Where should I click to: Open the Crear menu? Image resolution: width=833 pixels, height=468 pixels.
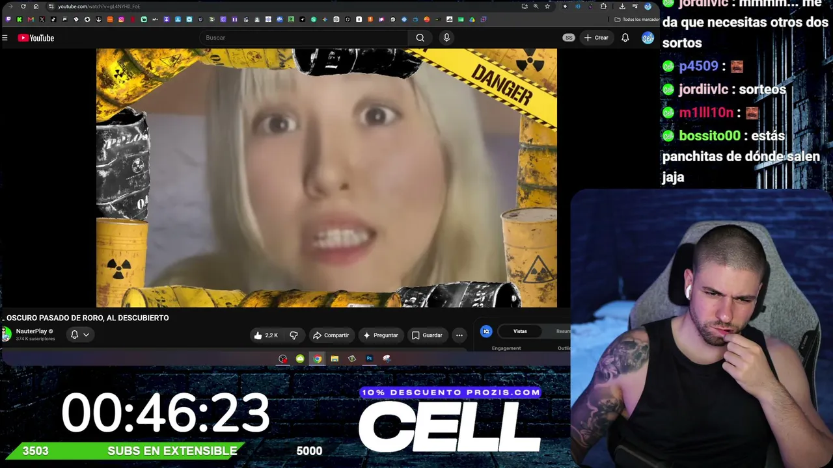pos(596,38)
